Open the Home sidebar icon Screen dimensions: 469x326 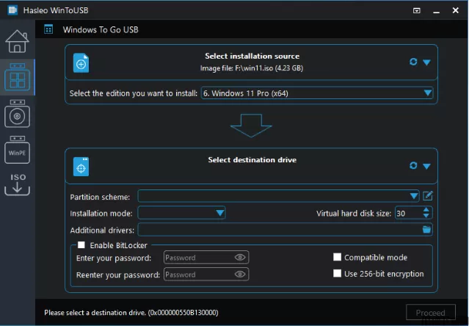pyautogui.click(x=17, y=42)
